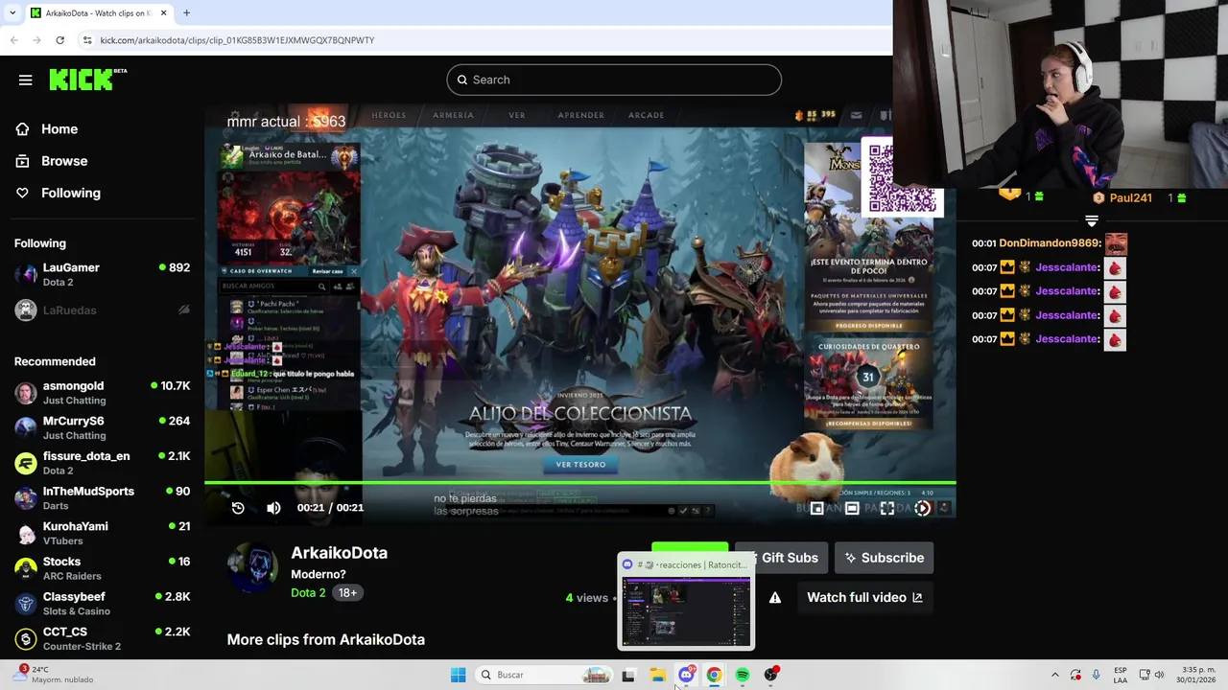The height and width of the screenshot is (690, 1228).
Task: Click the Chrome address bar URL
Action: pyautogui.click(x=237, y=40)
